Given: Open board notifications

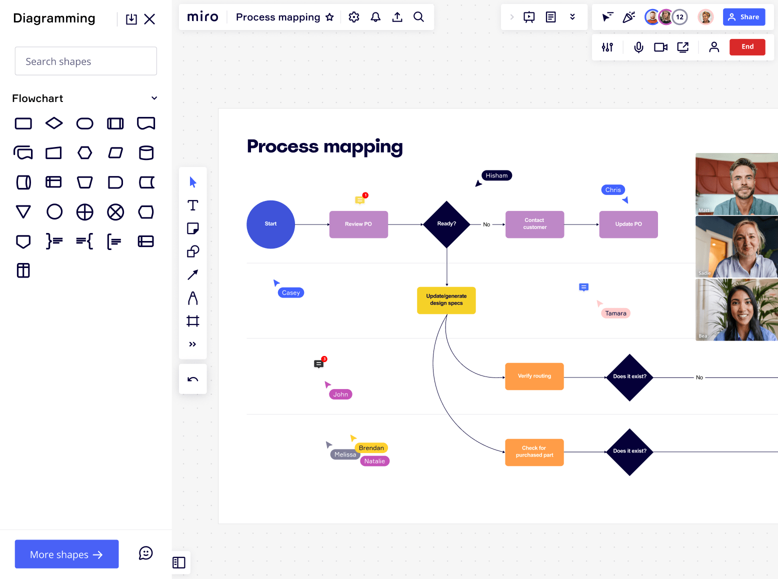Looking at the screenshot, I should pos(375,16).
